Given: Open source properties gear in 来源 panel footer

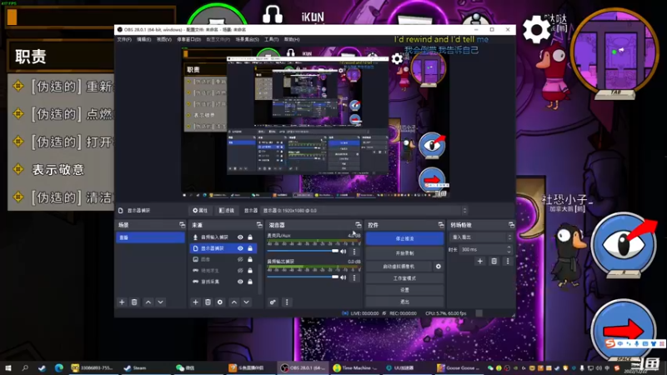Looking at the screenshot, I should pyautogui.click(x=220, y=302).
